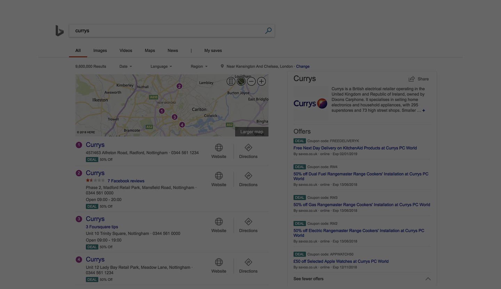Click the Share icon in Currys panel
501x289 pixels.
[x=412, y=79]
